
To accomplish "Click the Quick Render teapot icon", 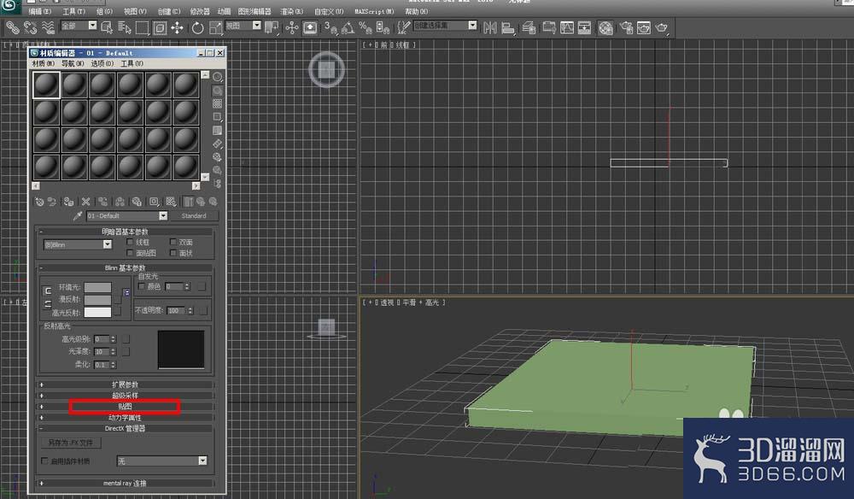I will pyautogui.click(x=662, y=28).
